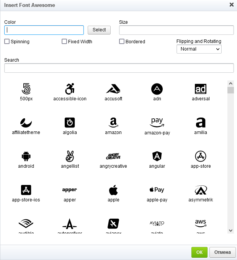Focus the Search input field

[119, 68]
